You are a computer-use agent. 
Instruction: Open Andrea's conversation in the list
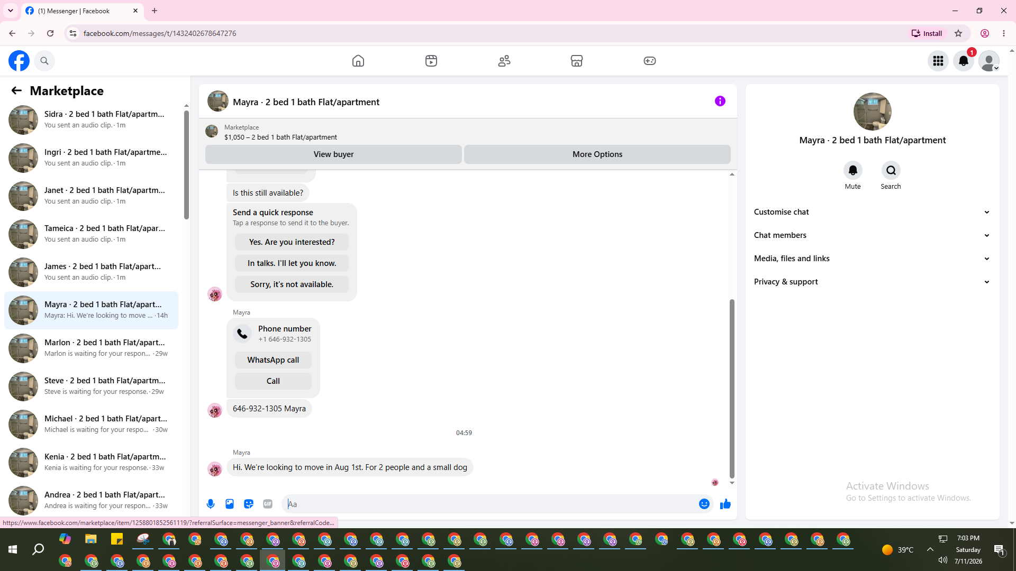click(91, 501)
